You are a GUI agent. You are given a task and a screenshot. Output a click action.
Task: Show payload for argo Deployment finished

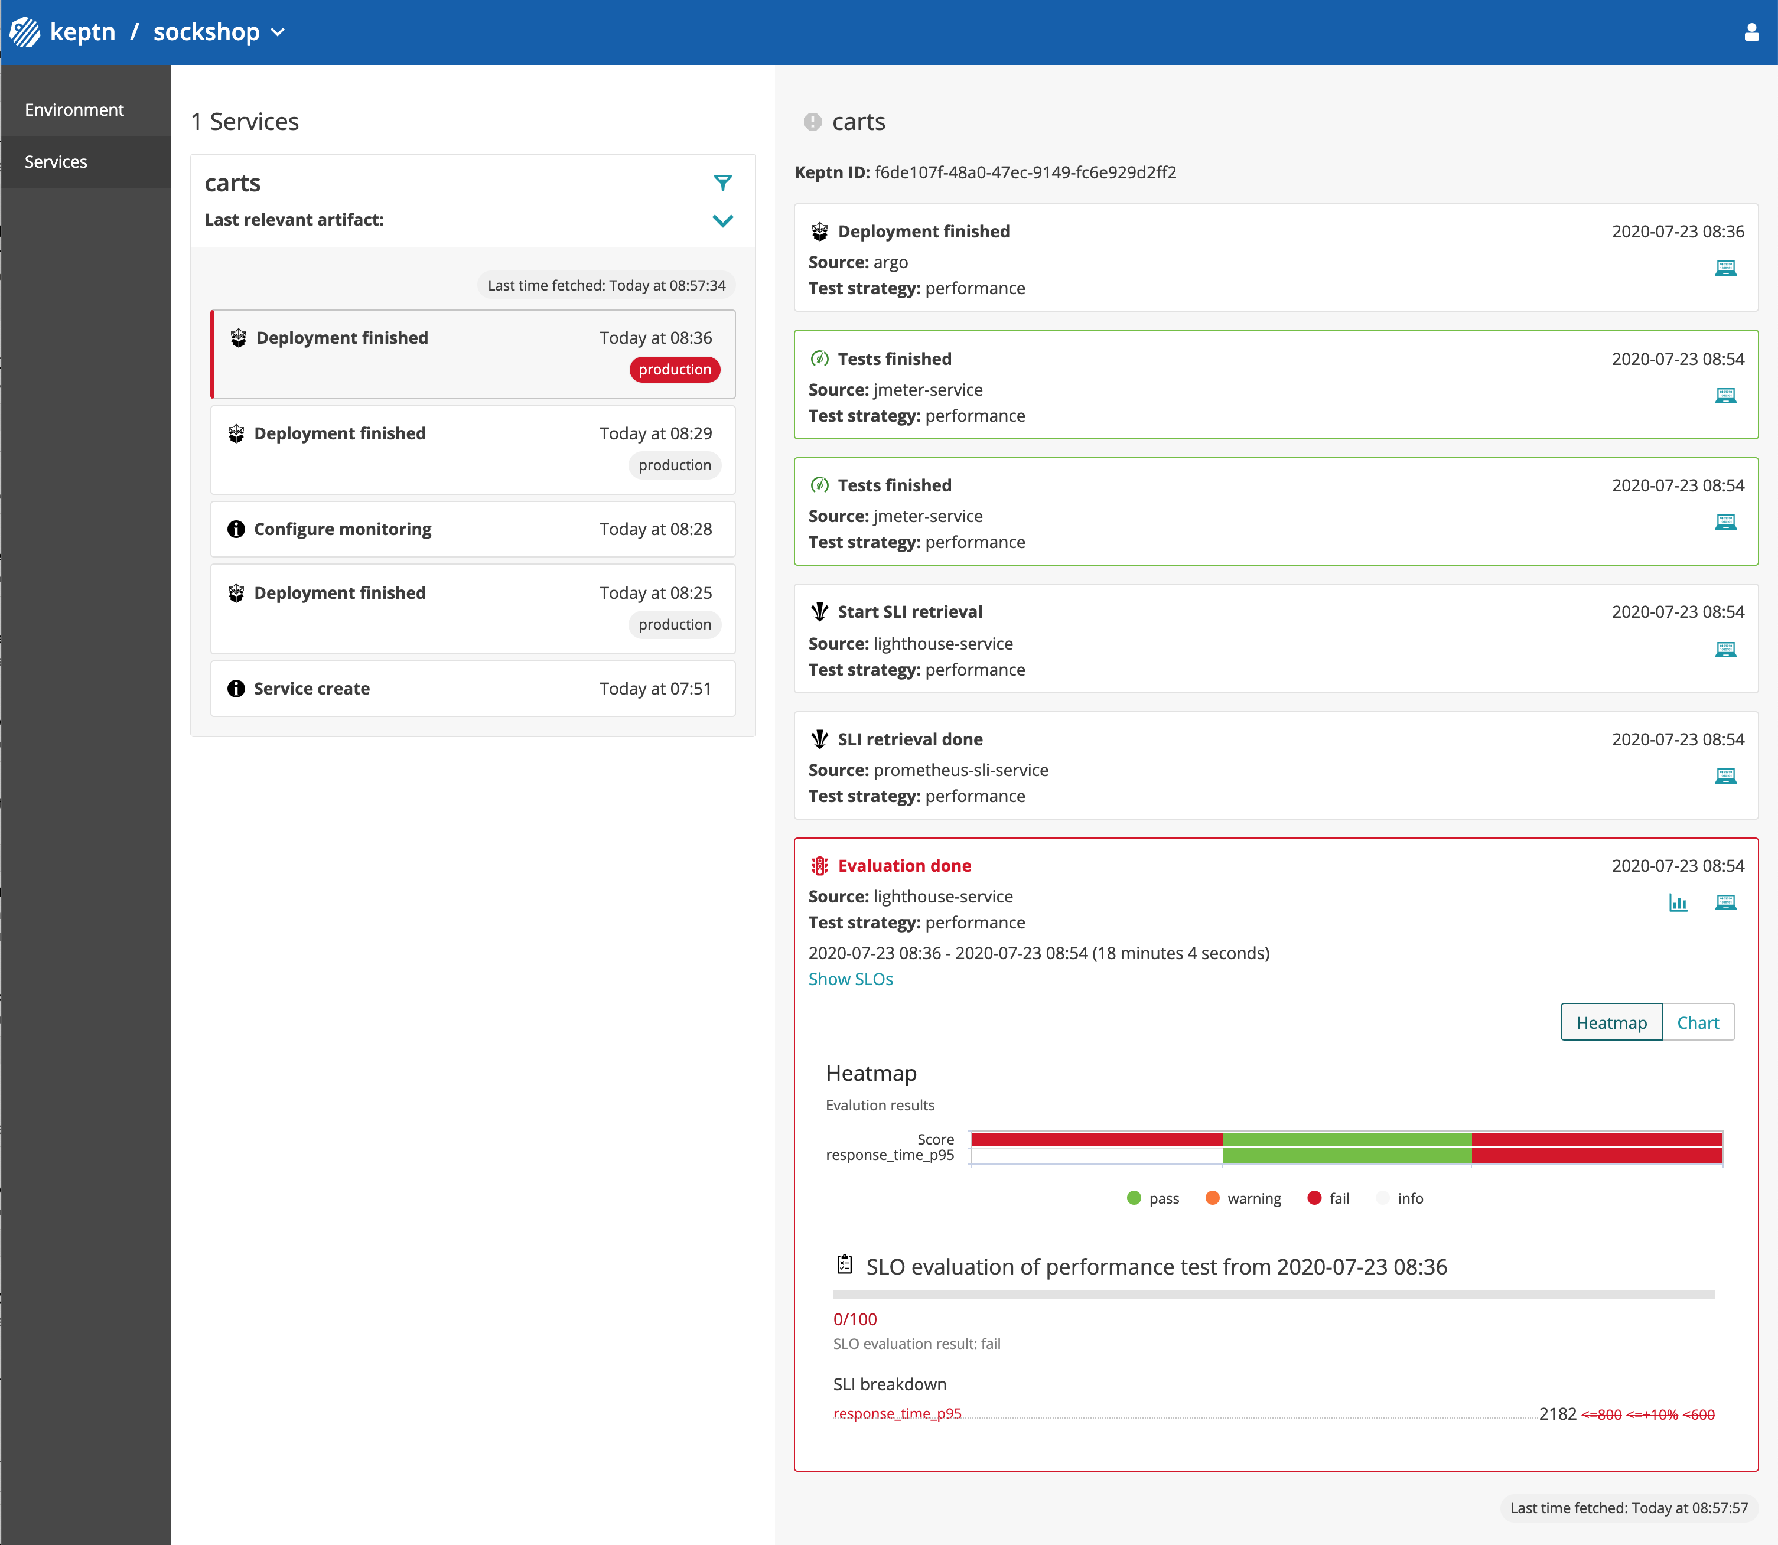tap(1725, 268)
